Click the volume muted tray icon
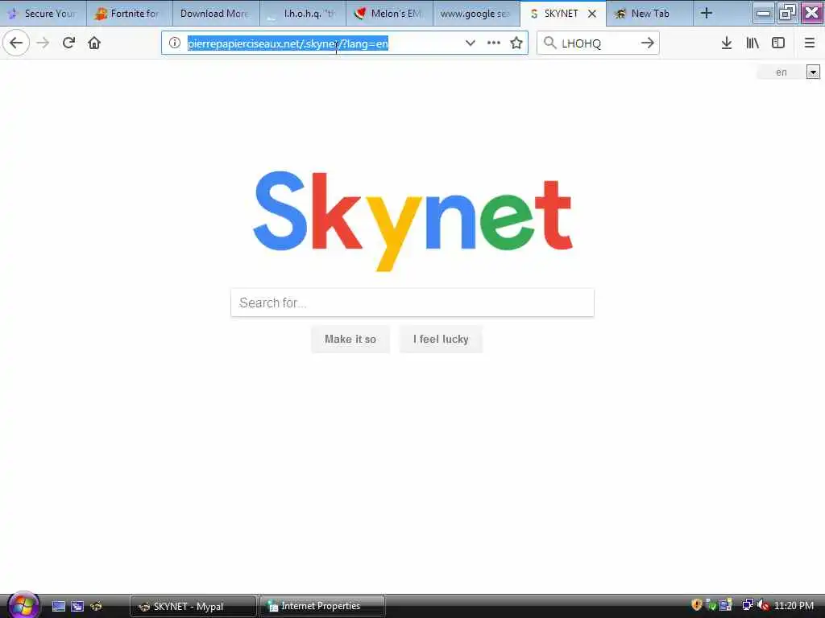 [x=764, y=605]
